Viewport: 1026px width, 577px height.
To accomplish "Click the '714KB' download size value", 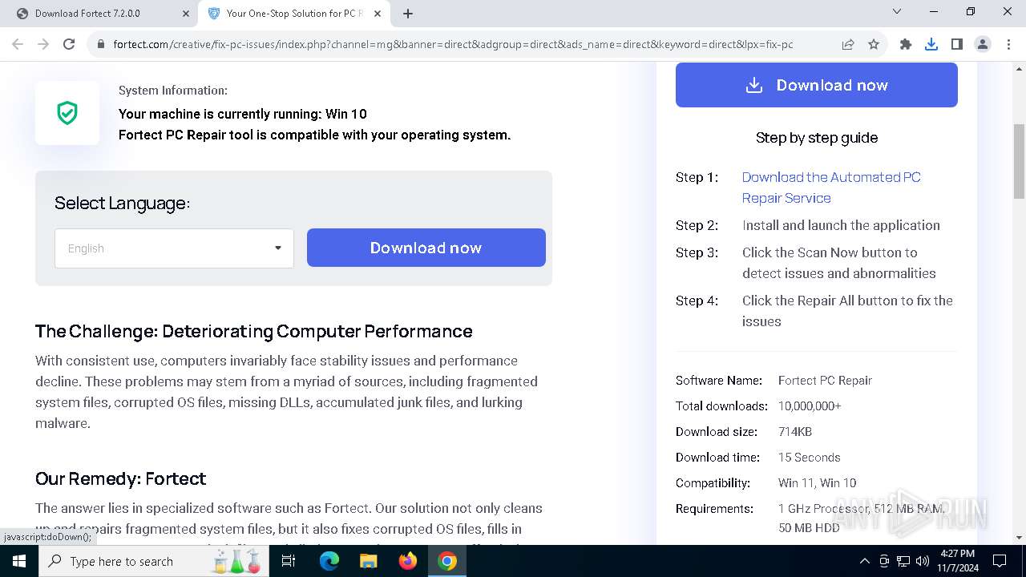I will [x=795, y=432].
